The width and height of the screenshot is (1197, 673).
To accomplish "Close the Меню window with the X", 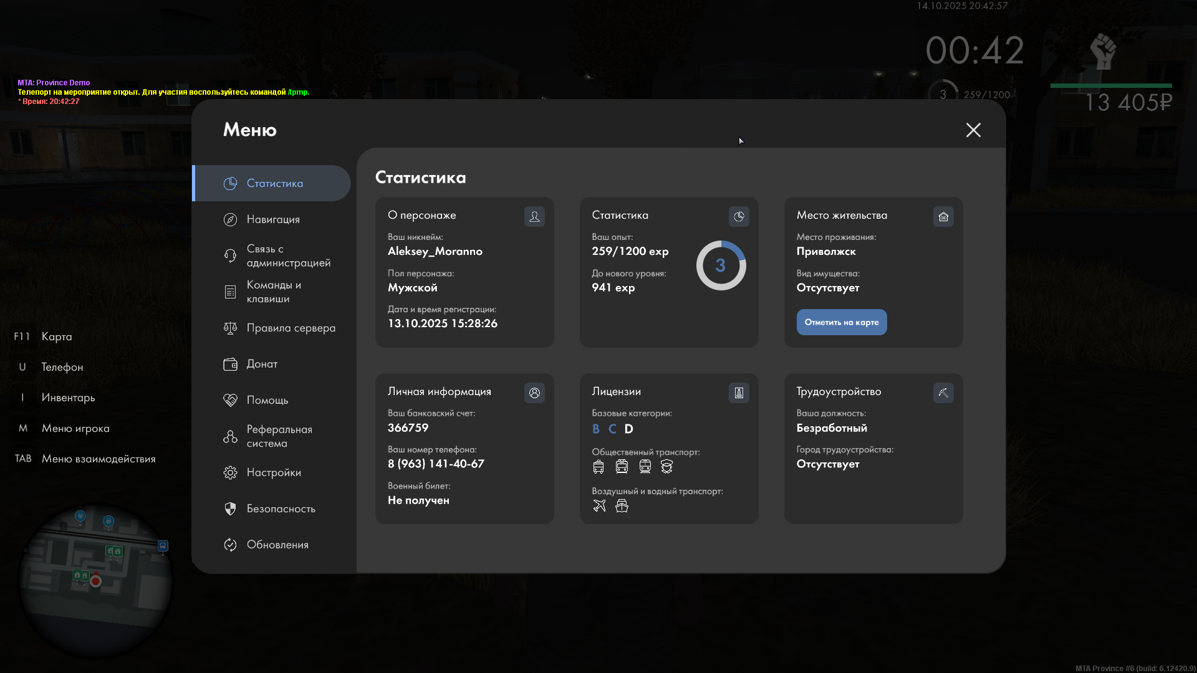I will click(x=973, y=130).
